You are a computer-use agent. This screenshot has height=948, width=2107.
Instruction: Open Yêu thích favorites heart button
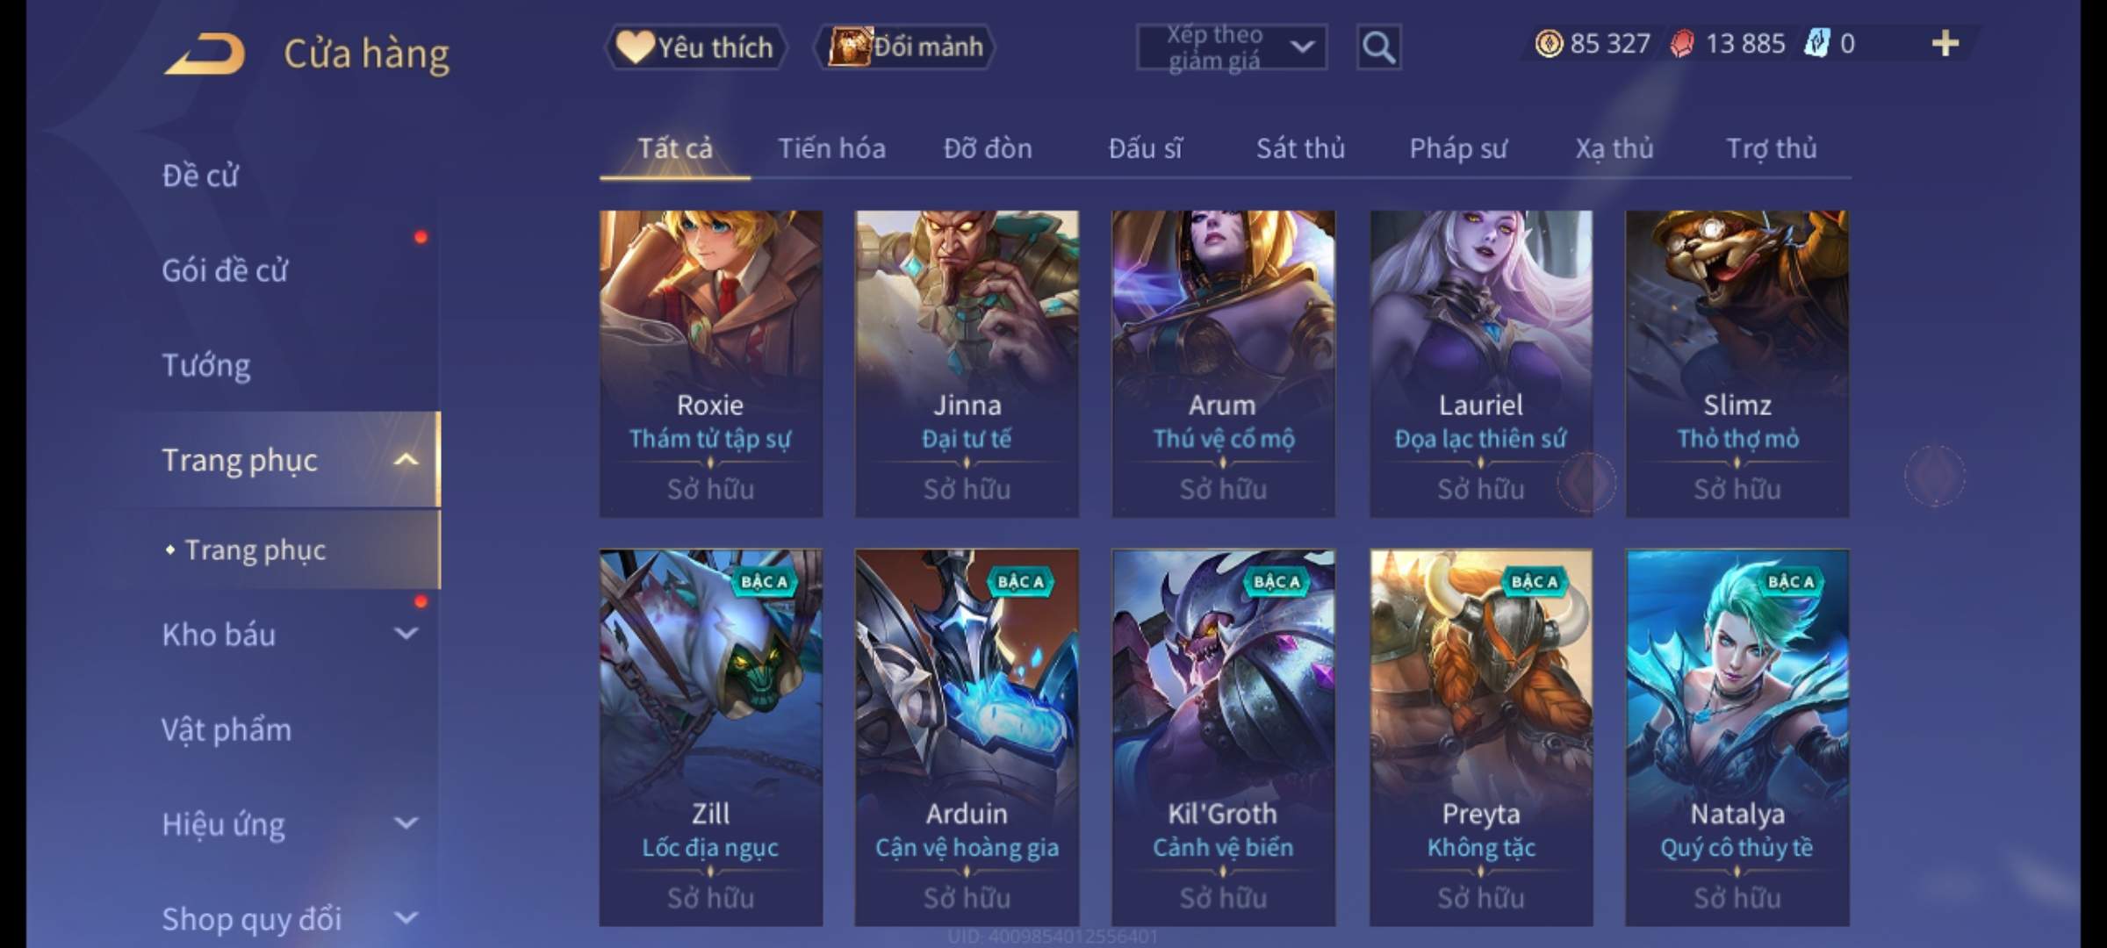[x=694, y=47]
